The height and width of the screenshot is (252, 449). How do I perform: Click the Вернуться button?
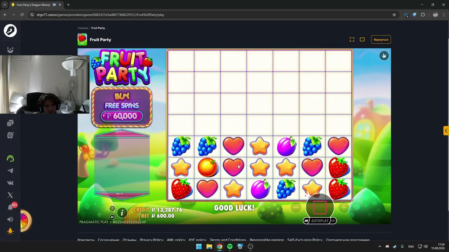[381, 40]
